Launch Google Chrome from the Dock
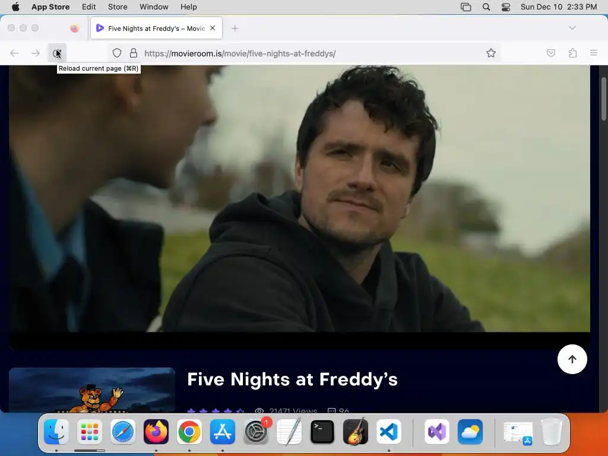 [189, 432]
